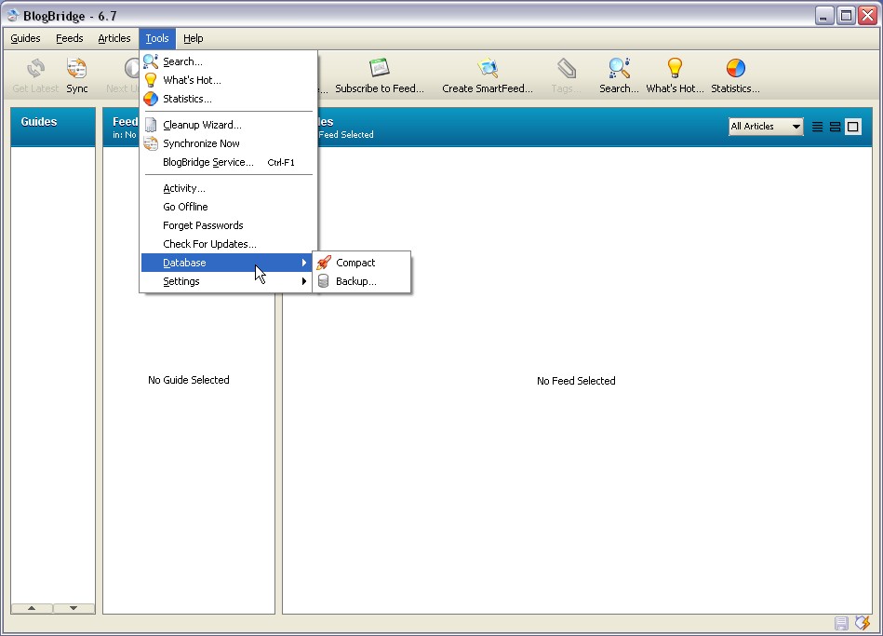Click the Subscribe to Feed toolbar icon
The height and width of the screenshot is (636, 883).
pyautogui.click(x=379, y=68)
